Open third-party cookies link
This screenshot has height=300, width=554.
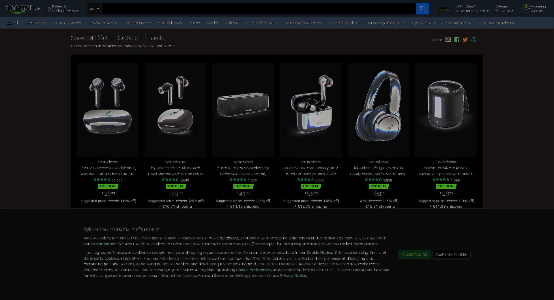tap(101, 258)
